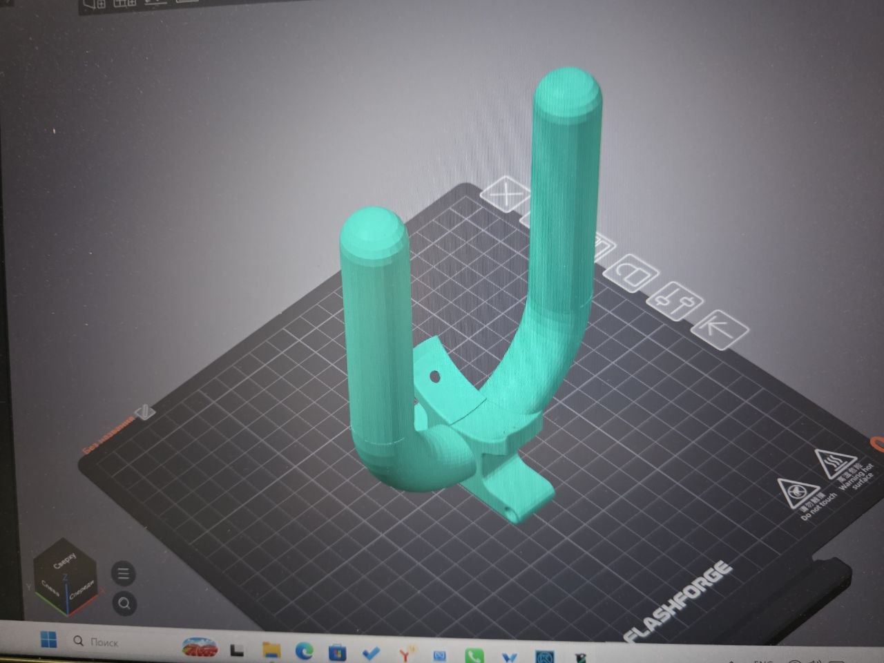
Task: Open the blue checkmark app on the taskbar
Action: (x=371, y=652)
